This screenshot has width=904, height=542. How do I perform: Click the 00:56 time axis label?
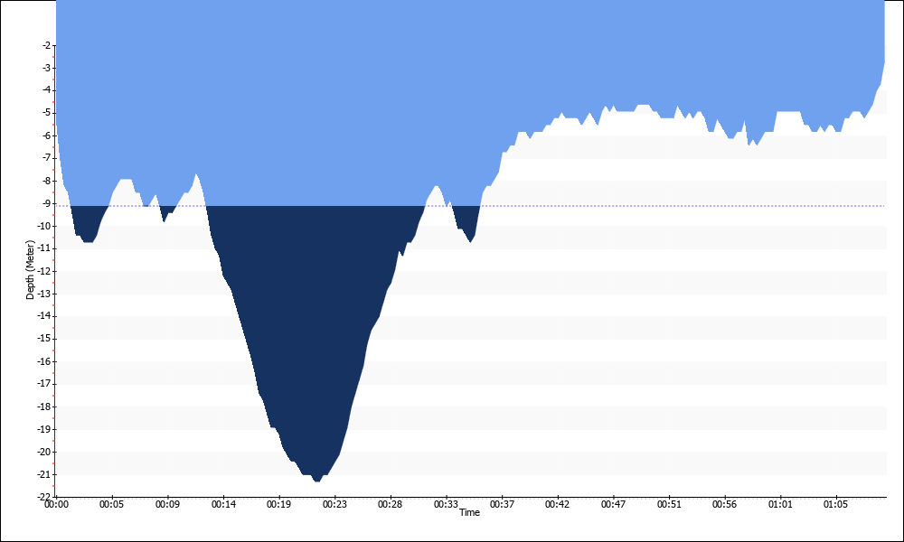click(724, 505)
